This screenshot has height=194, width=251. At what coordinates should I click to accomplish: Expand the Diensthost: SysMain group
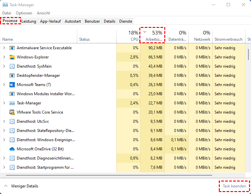[4, 66]
